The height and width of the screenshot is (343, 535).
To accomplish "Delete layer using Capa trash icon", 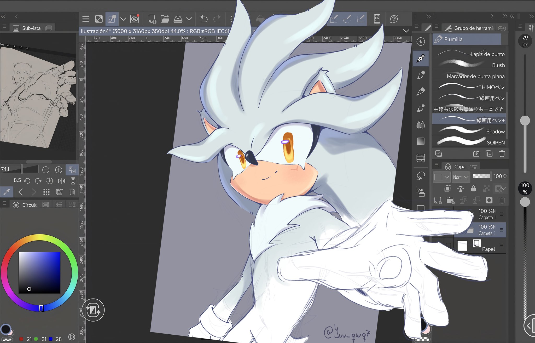I will pos(502,201).
